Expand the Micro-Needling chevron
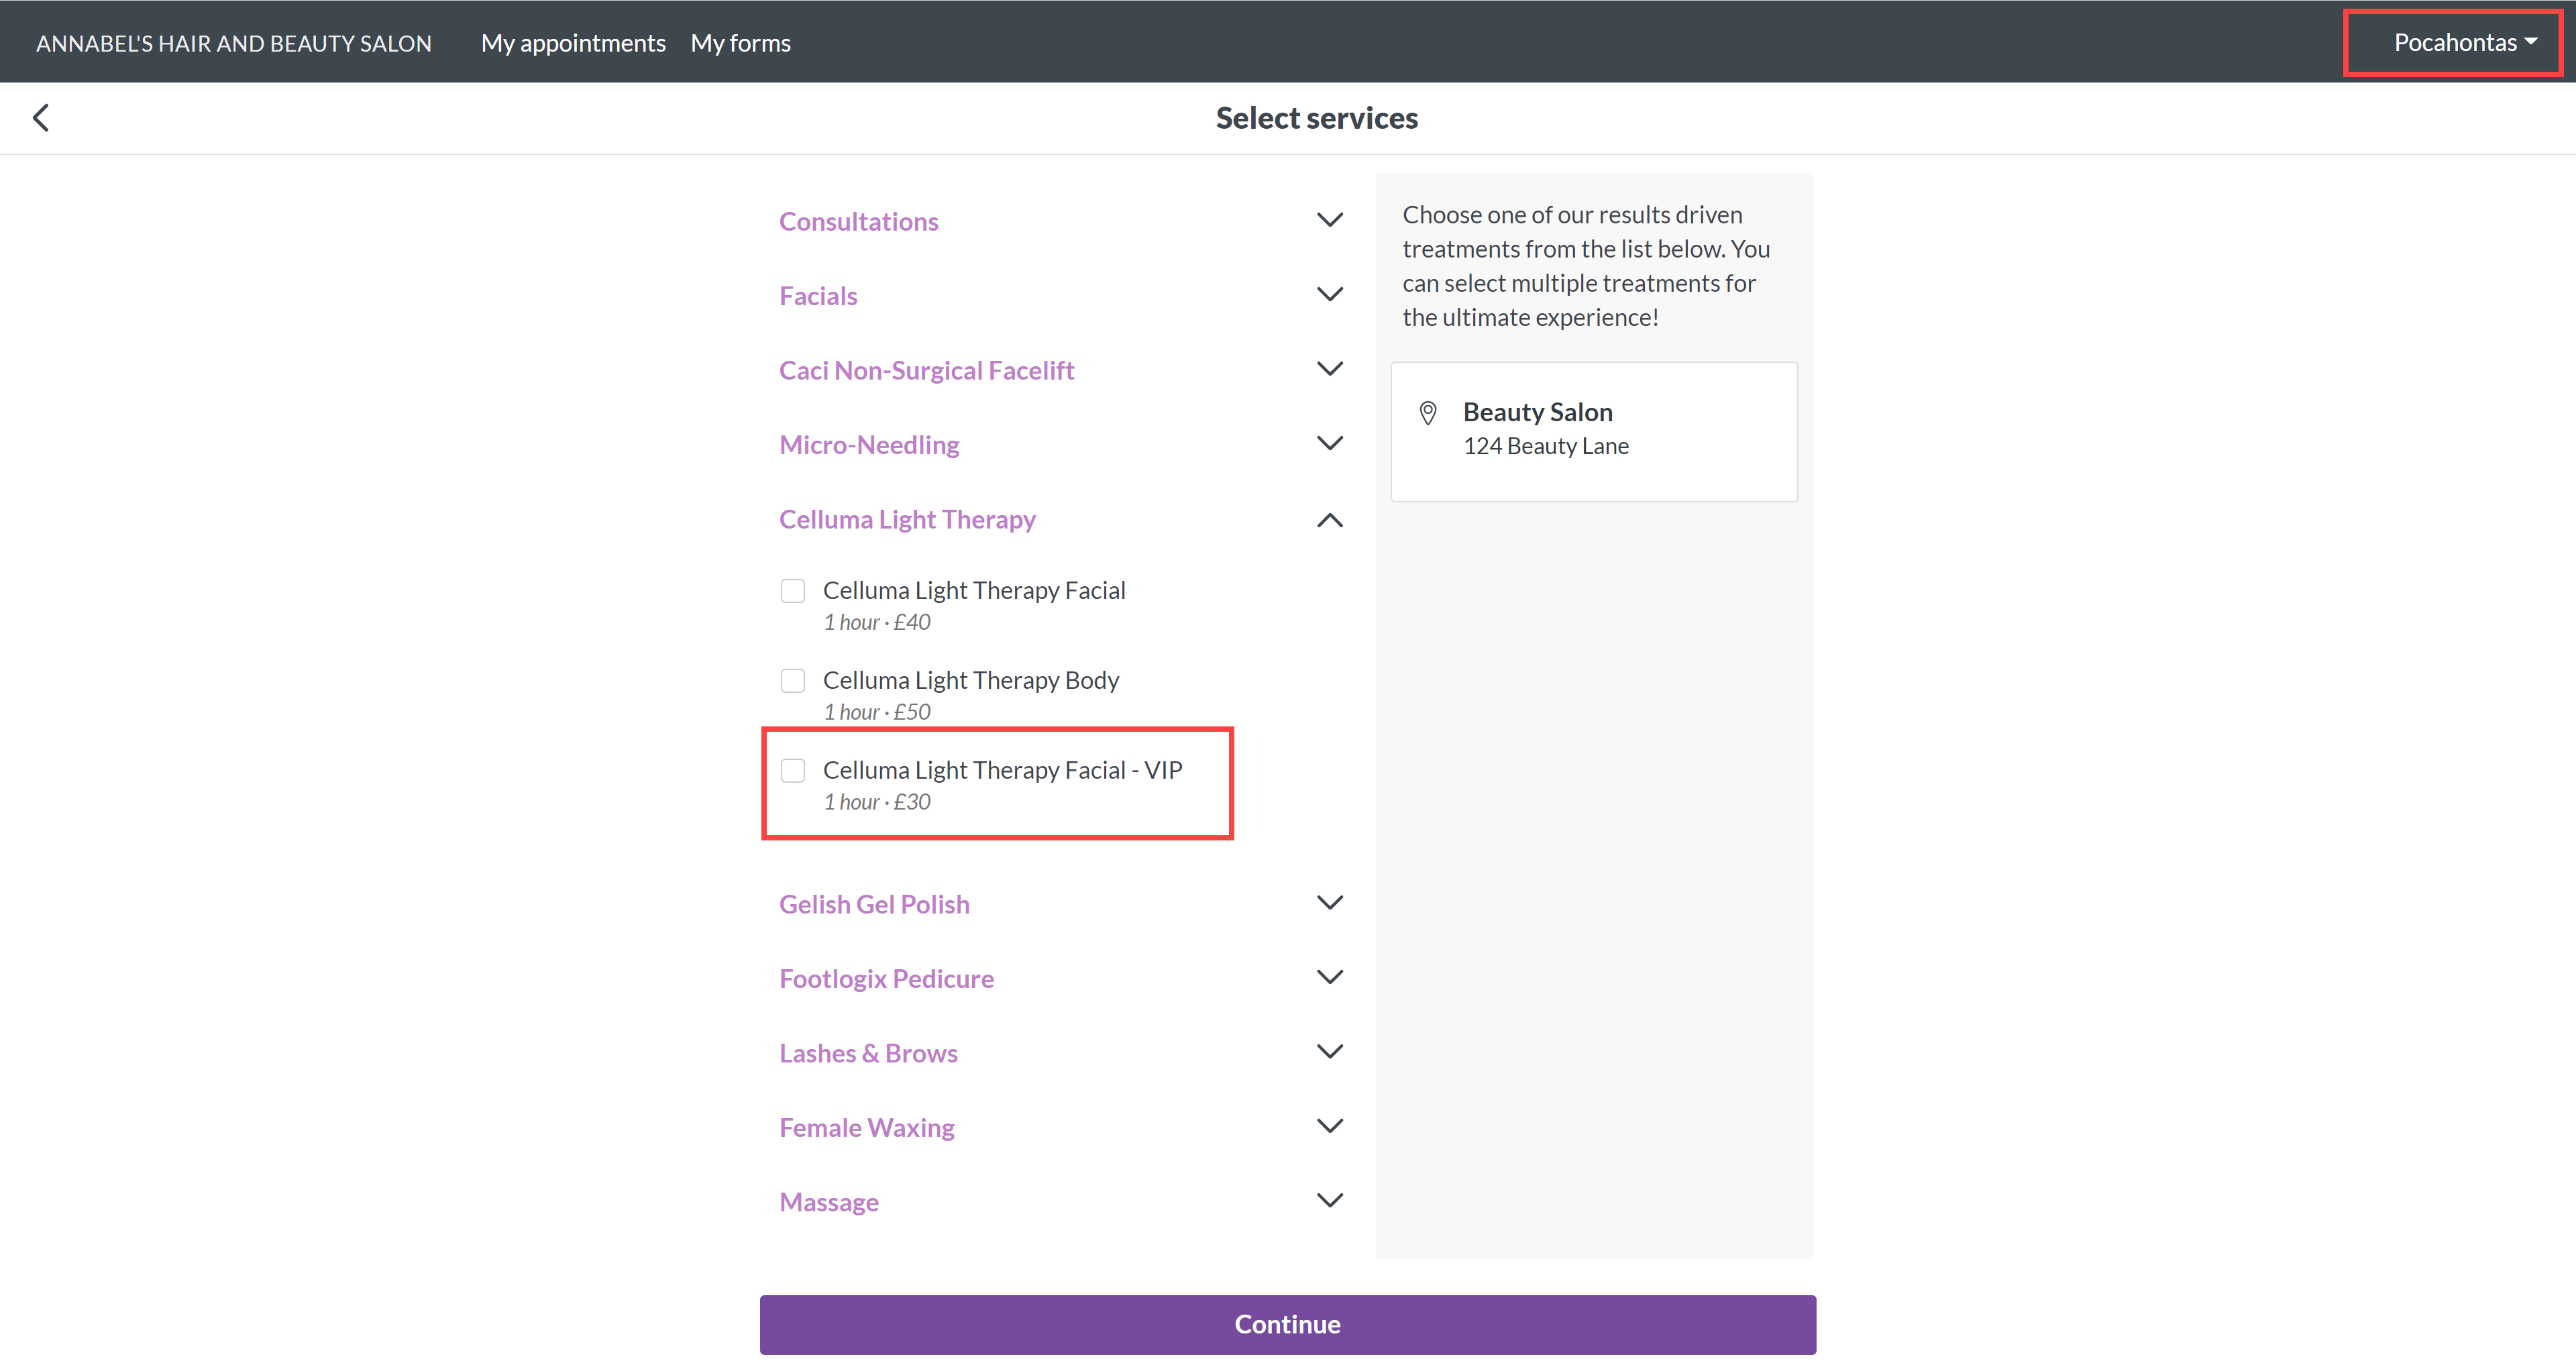 tap(1330, 443)
